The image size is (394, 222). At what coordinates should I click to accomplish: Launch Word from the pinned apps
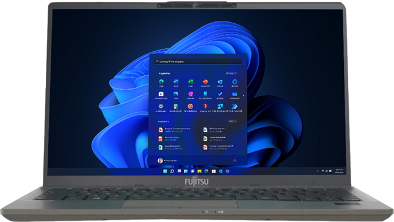[x=176, y=83]
